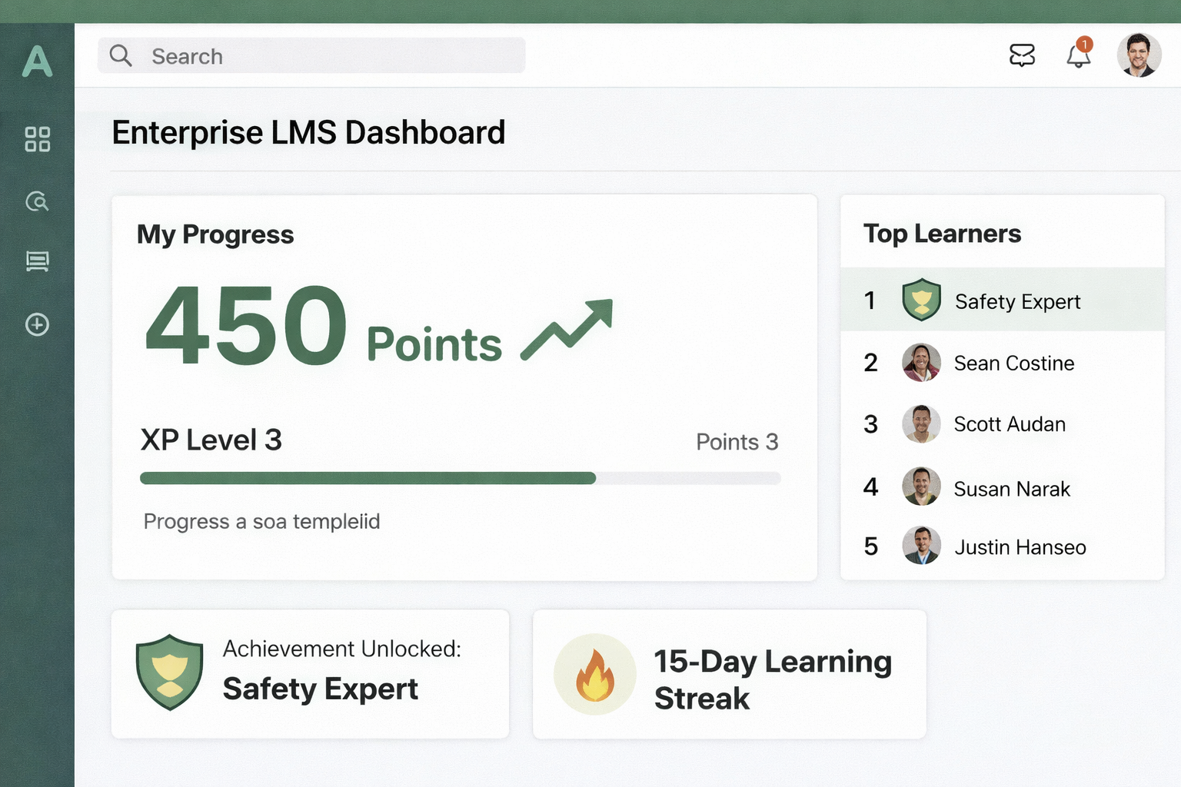Click the XP Level 3 progress bar

click(460, 478)
